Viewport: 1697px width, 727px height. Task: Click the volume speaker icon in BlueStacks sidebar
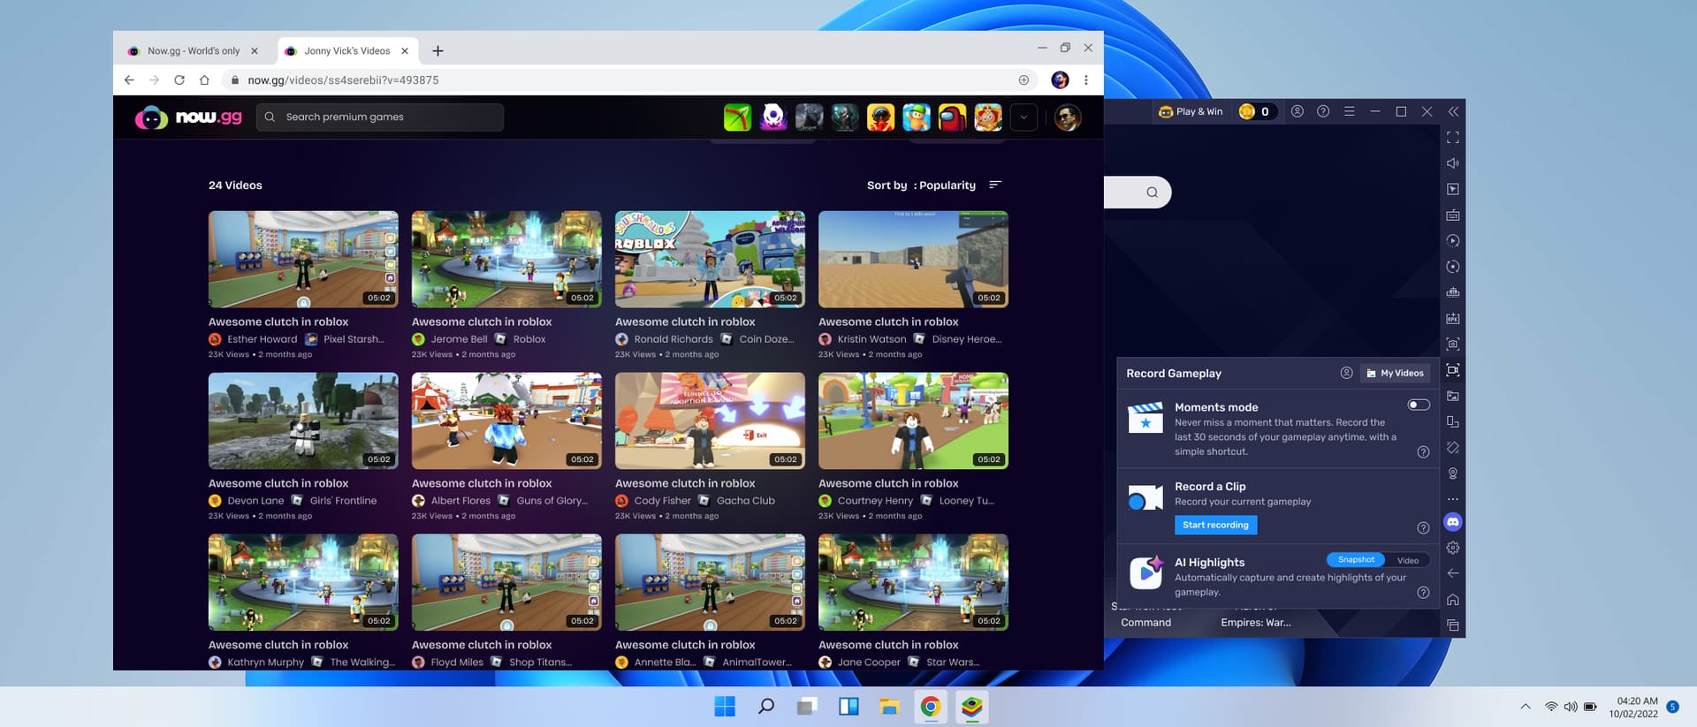point(1453,163)
